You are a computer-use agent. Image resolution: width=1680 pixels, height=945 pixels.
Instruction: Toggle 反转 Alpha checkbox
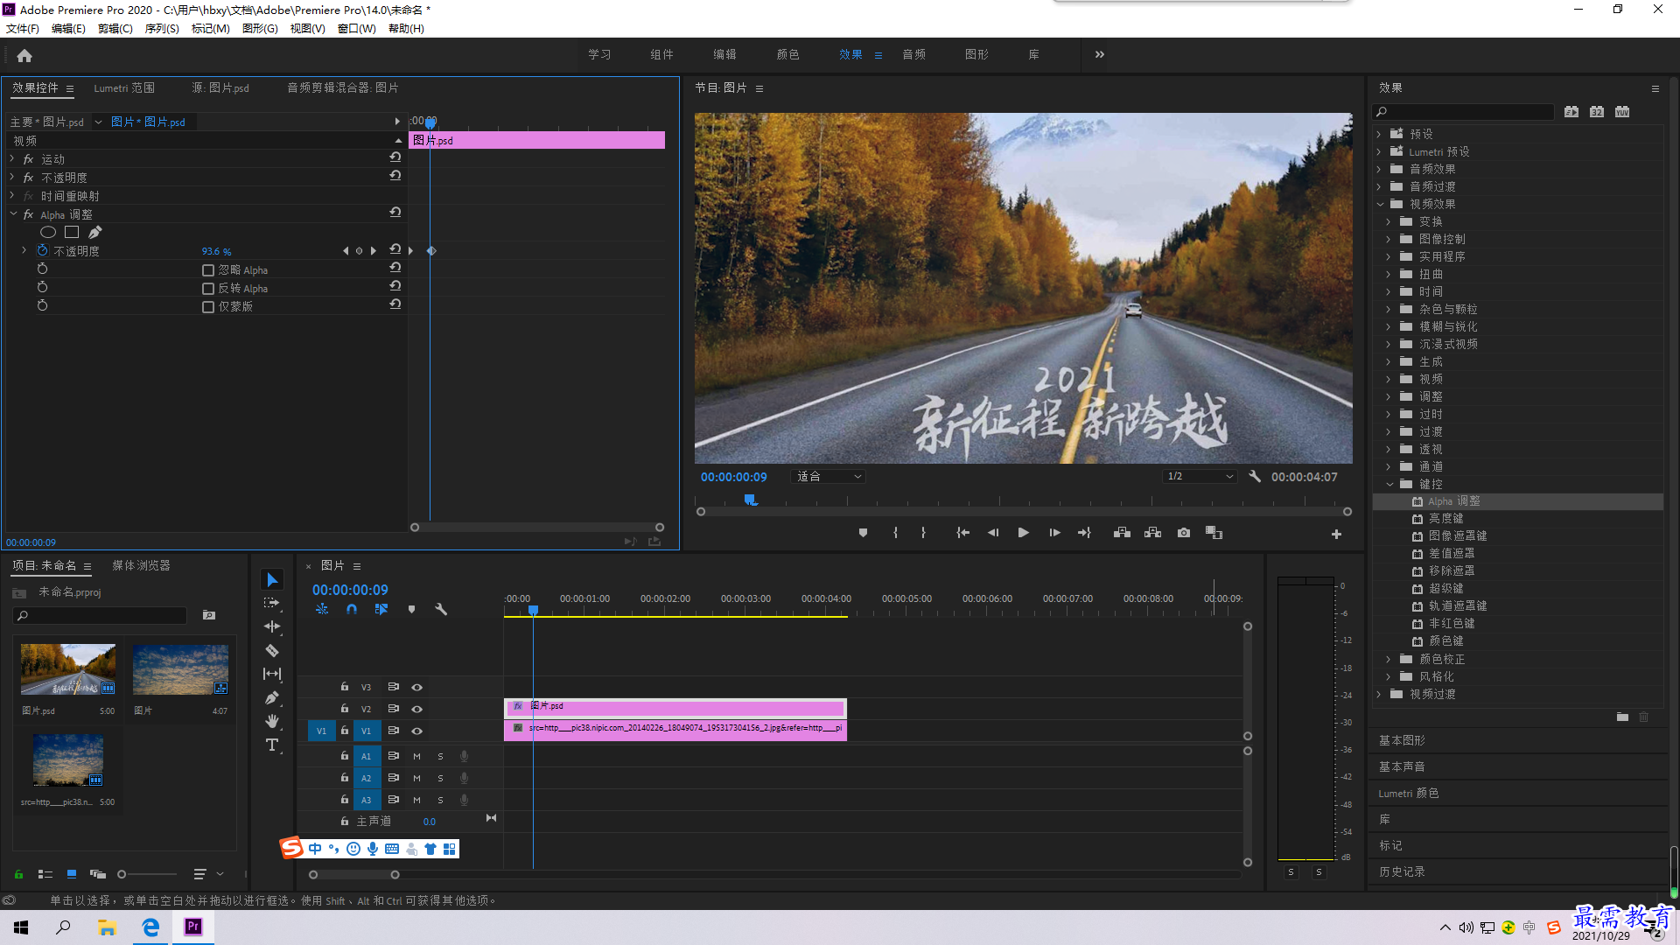[x=208, y=289]
